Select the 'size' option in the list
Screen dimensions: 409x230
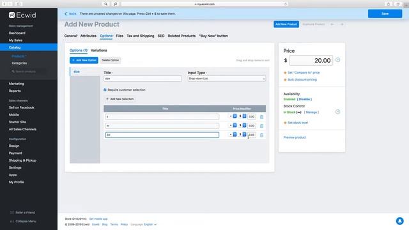[85, 72]
